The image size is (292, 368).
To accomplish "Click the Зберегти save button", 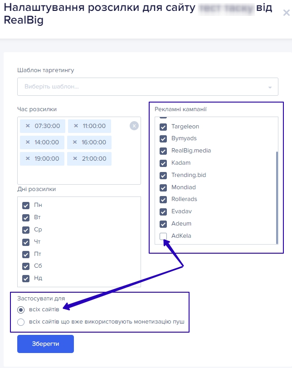I will pyautogui.click(x=45, y=344).
